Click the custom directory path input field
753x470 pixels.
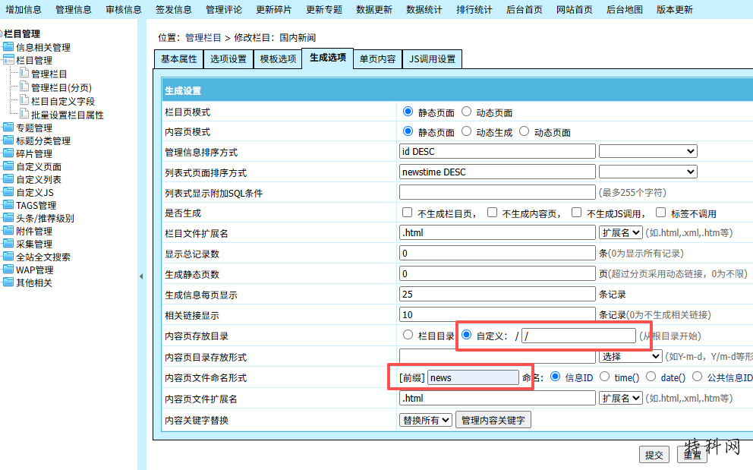click(578, 336)
